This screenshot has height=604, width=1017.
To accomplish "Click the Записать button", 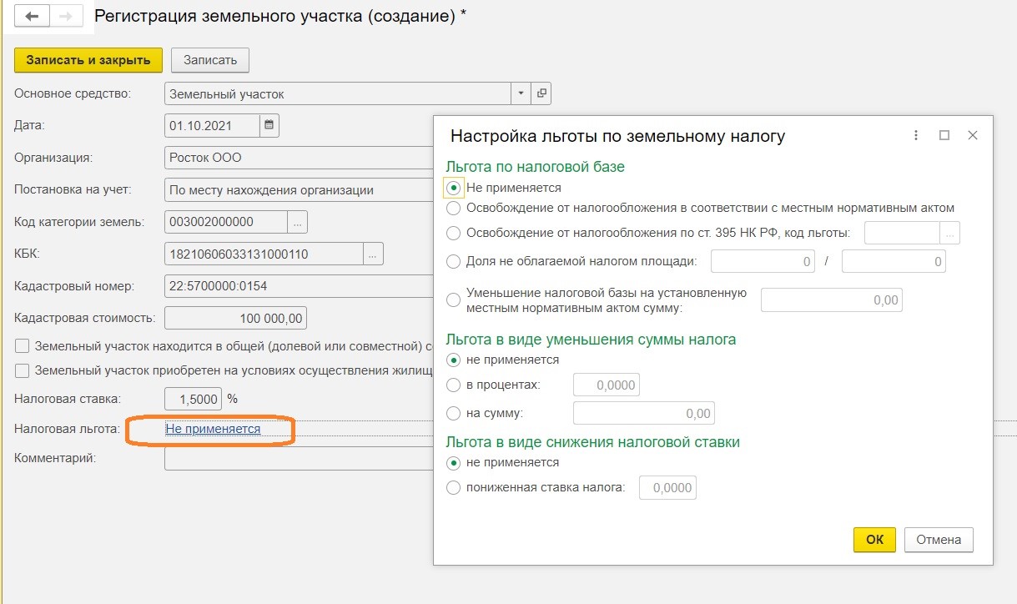I will tap(210, 60).
